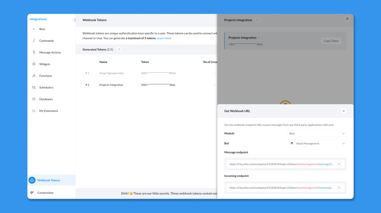Open Connections in sidebar

45,193
